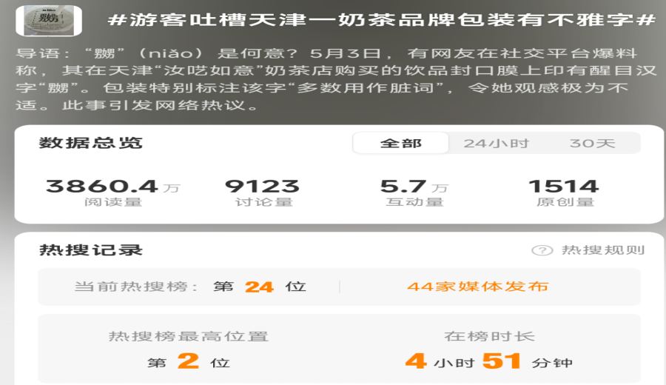Click the 9123 讨论量 stat

point(263,192)
